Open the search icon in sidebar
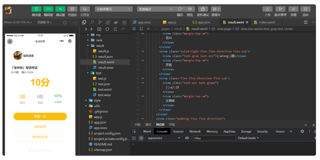320x160 pixels. (92, 22)
